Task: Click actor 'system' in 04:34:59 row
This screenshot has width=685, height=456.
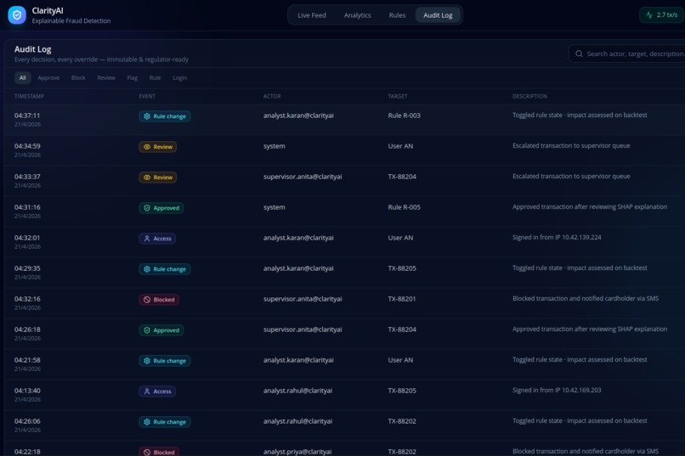Action: coord(275,146)
